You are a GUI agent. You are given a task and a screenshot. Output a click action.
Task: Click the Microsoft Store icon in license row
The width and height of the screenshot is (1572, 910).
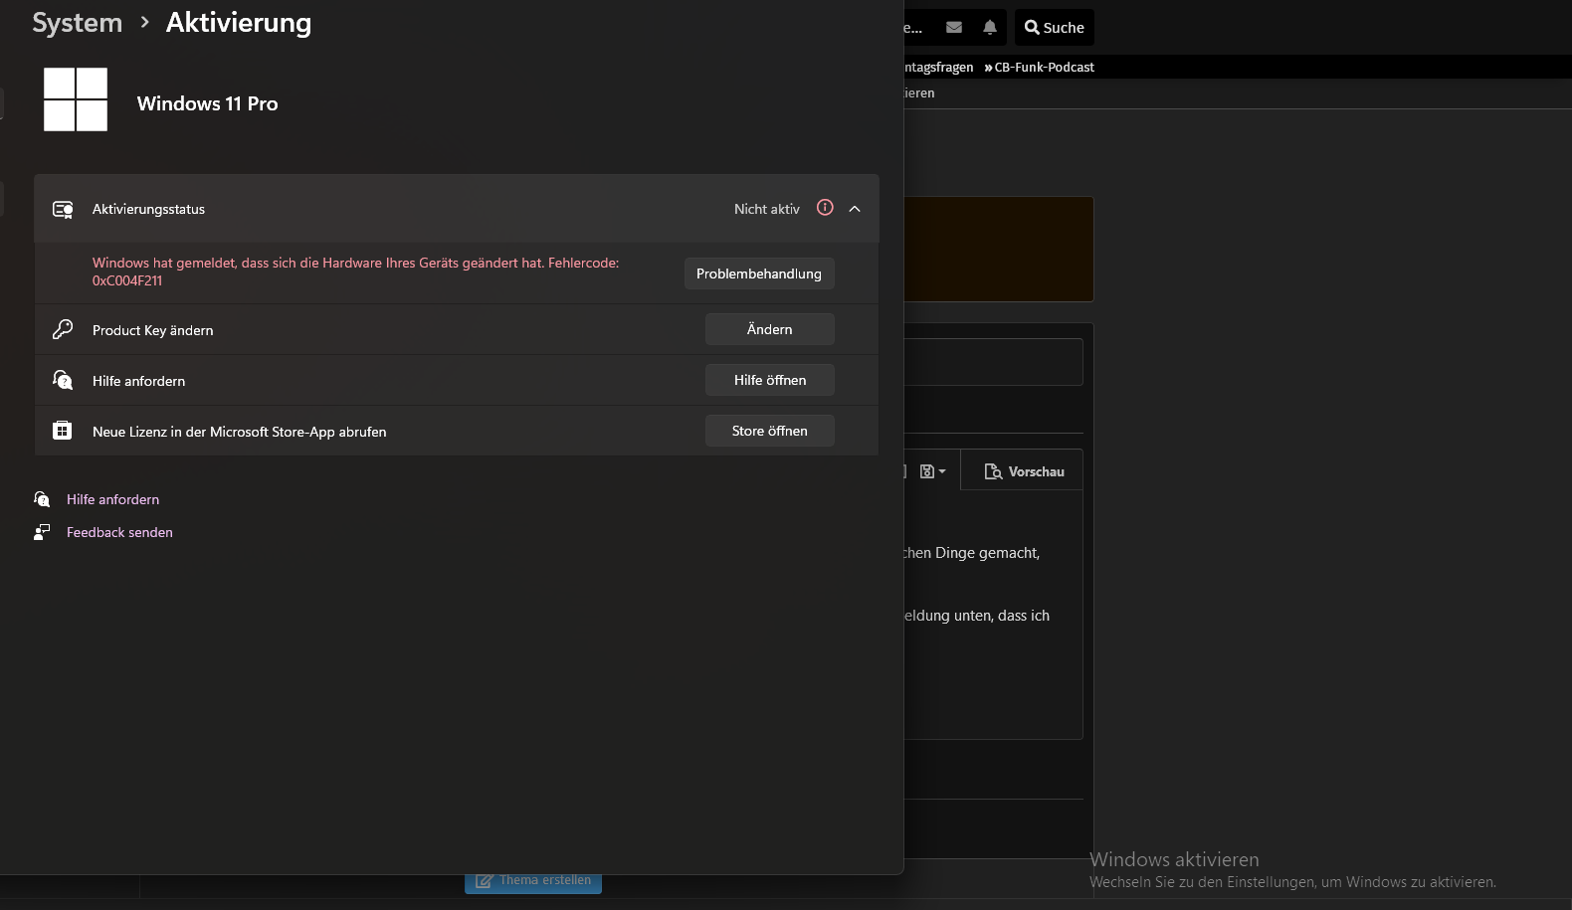point(63,431)
